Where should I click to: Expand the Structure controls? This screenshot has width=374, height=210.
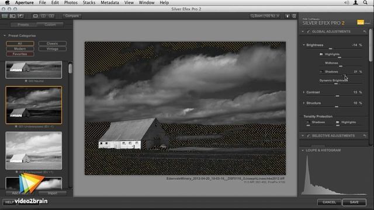pyautogui.click(x=304, y=103)
